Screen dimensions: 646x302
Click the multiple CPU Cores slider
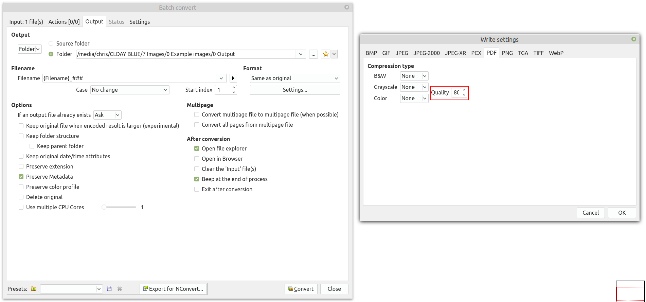click(x=119, y=207)
